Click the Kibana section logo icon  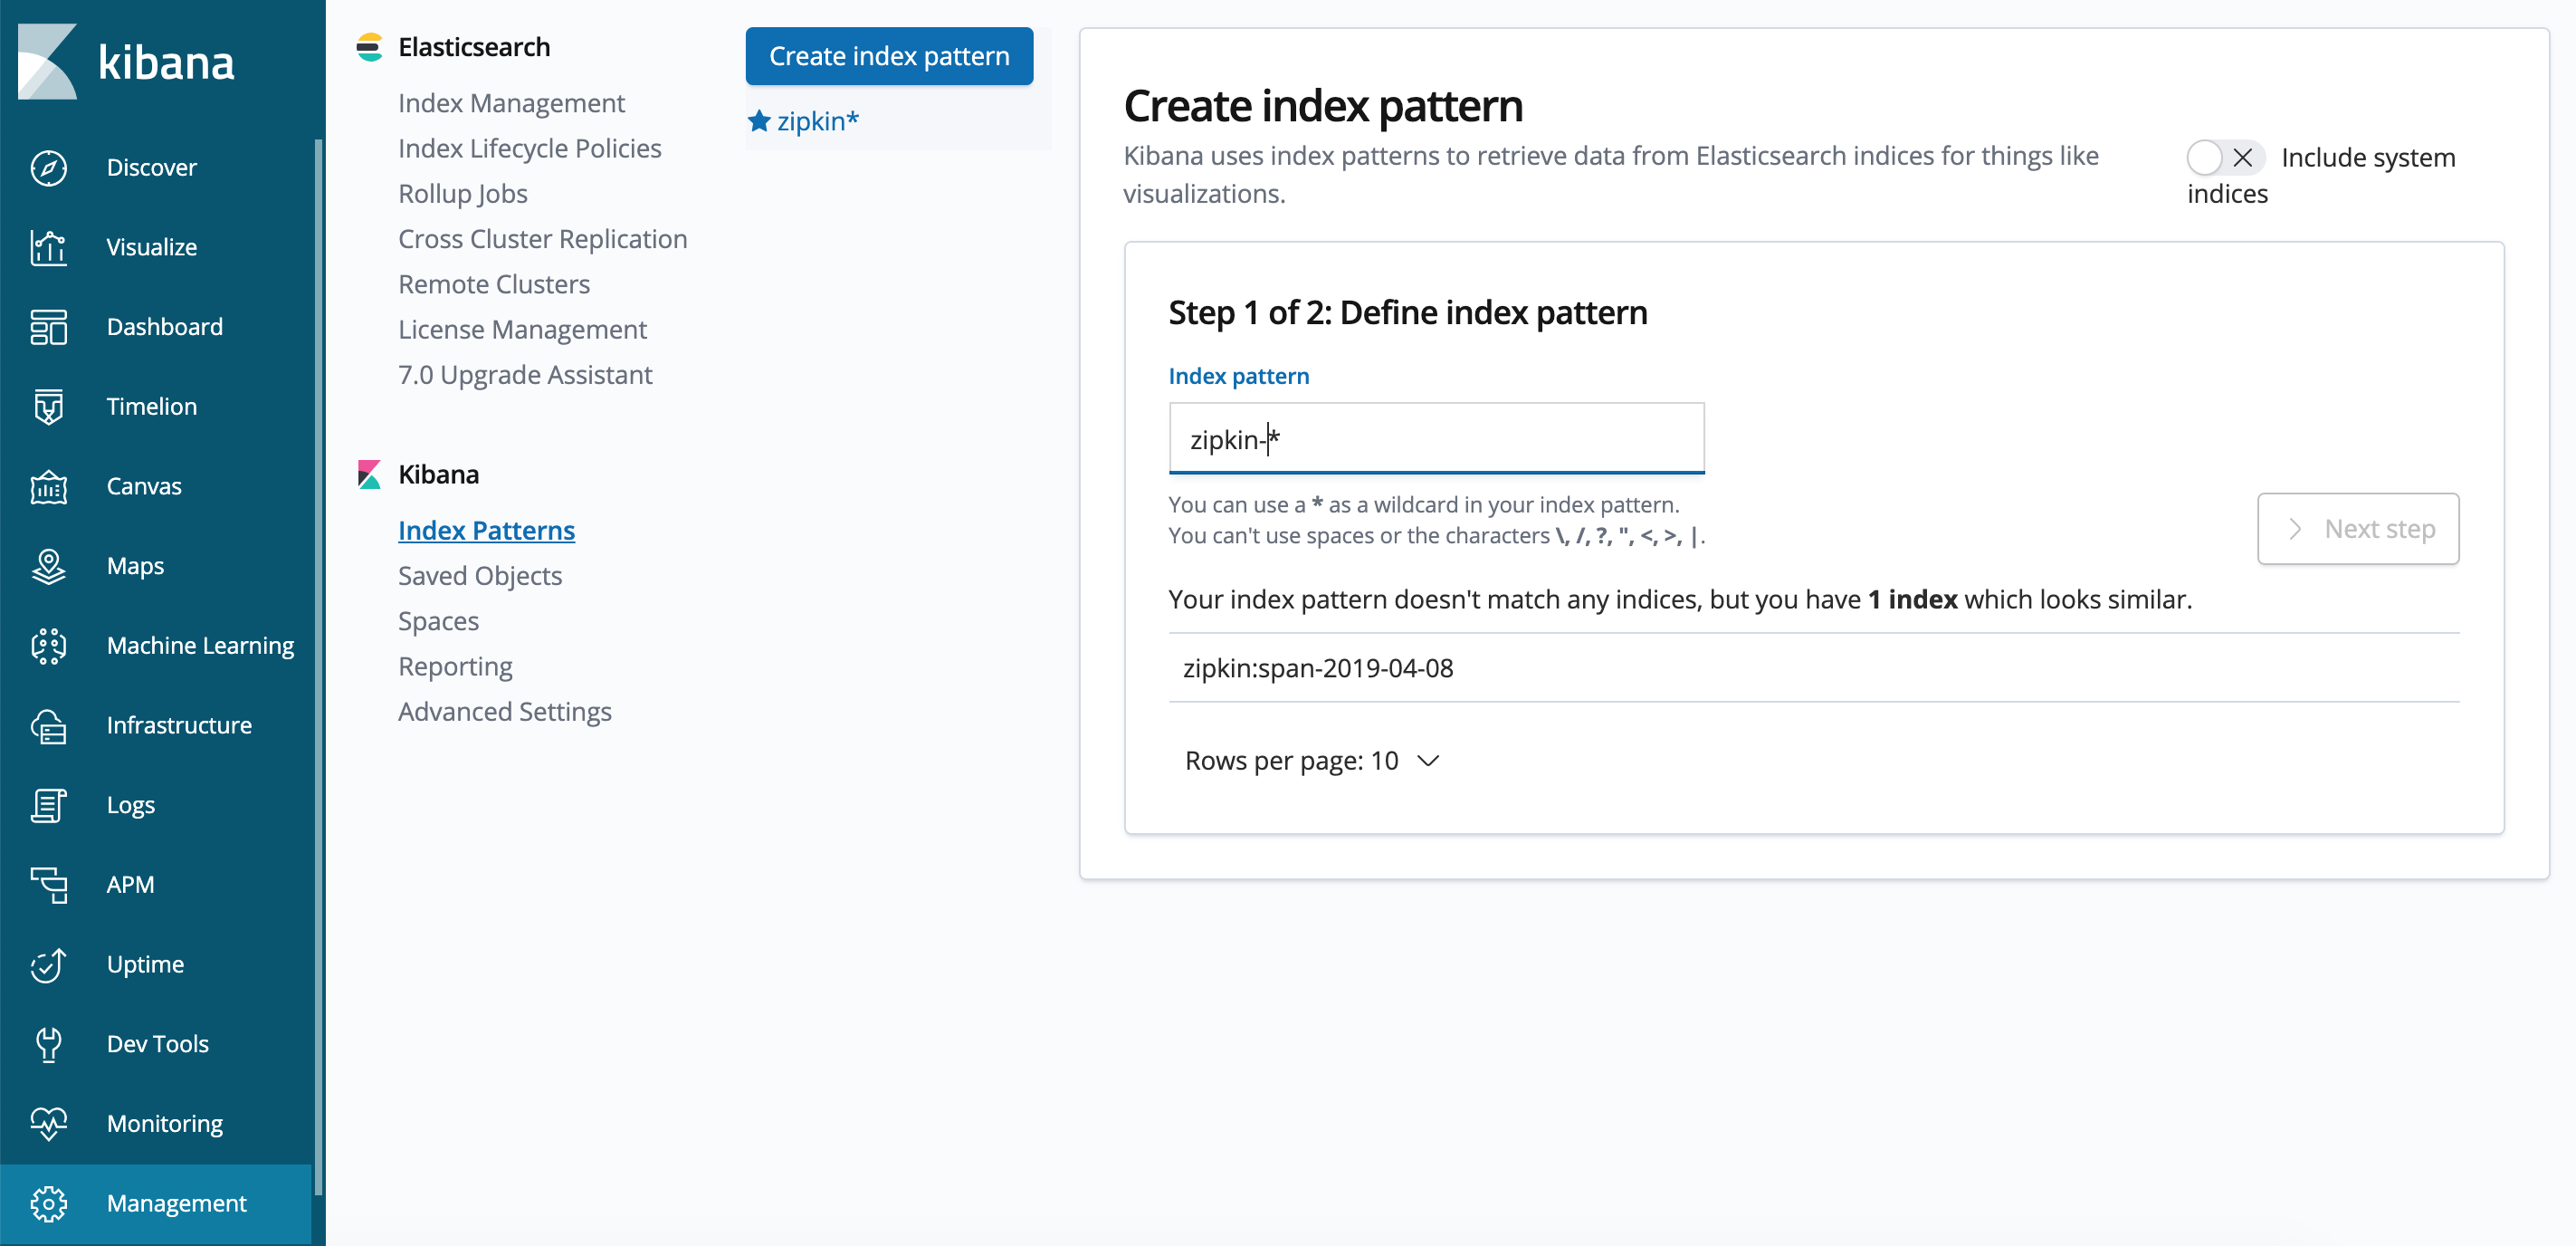[369, 474]
